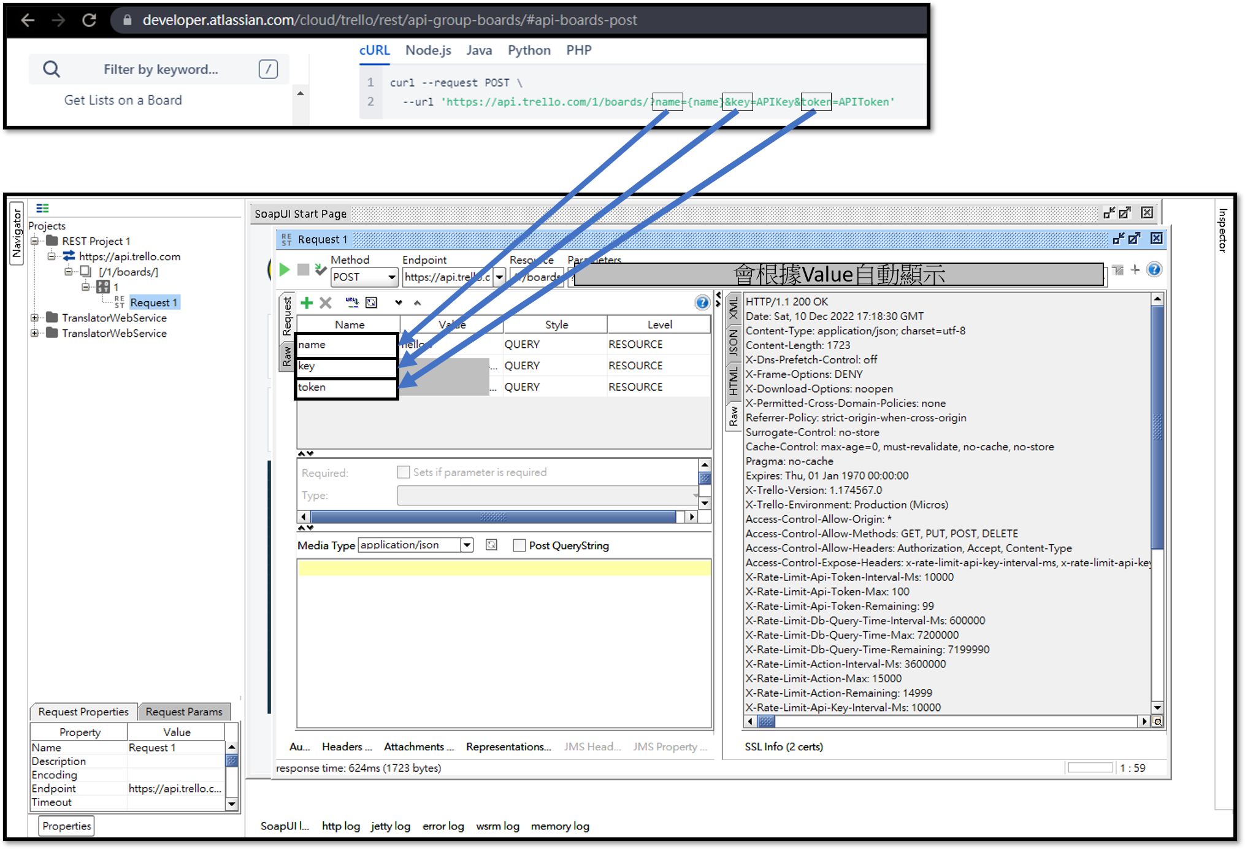The image size is (1245, 849).
Task: Click stop request square icon
Action: coord(303,270)
